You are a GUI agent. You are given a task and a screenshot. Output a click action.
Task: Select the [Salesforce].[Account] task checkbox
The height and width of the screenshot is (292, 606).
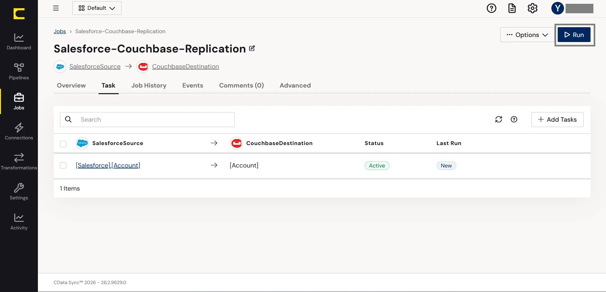click(x=63, y=165)
